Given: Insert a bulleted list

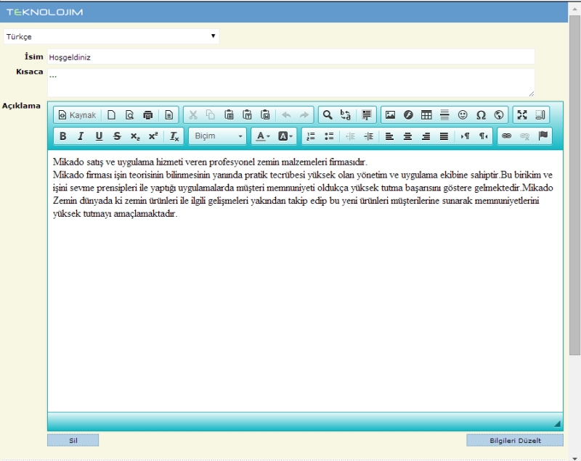Looking at the screenshot, I should tap(329, 136).
